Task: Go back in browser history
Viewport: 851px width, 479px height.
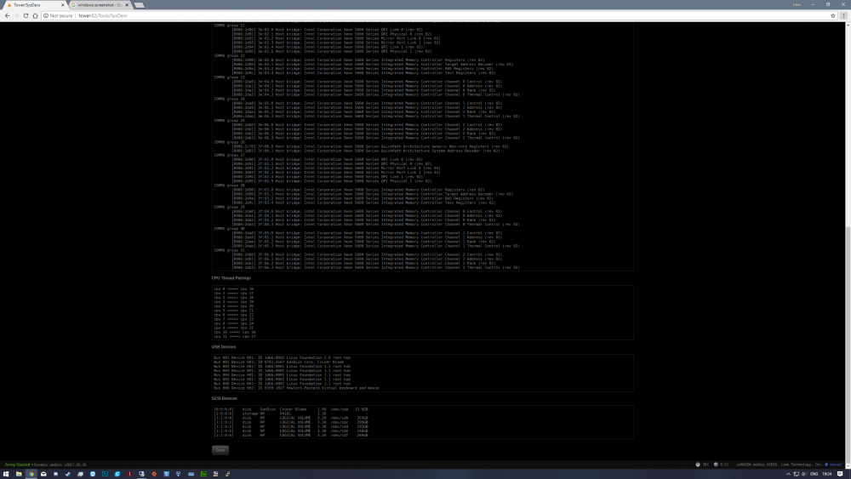Action: click(7, 15)
